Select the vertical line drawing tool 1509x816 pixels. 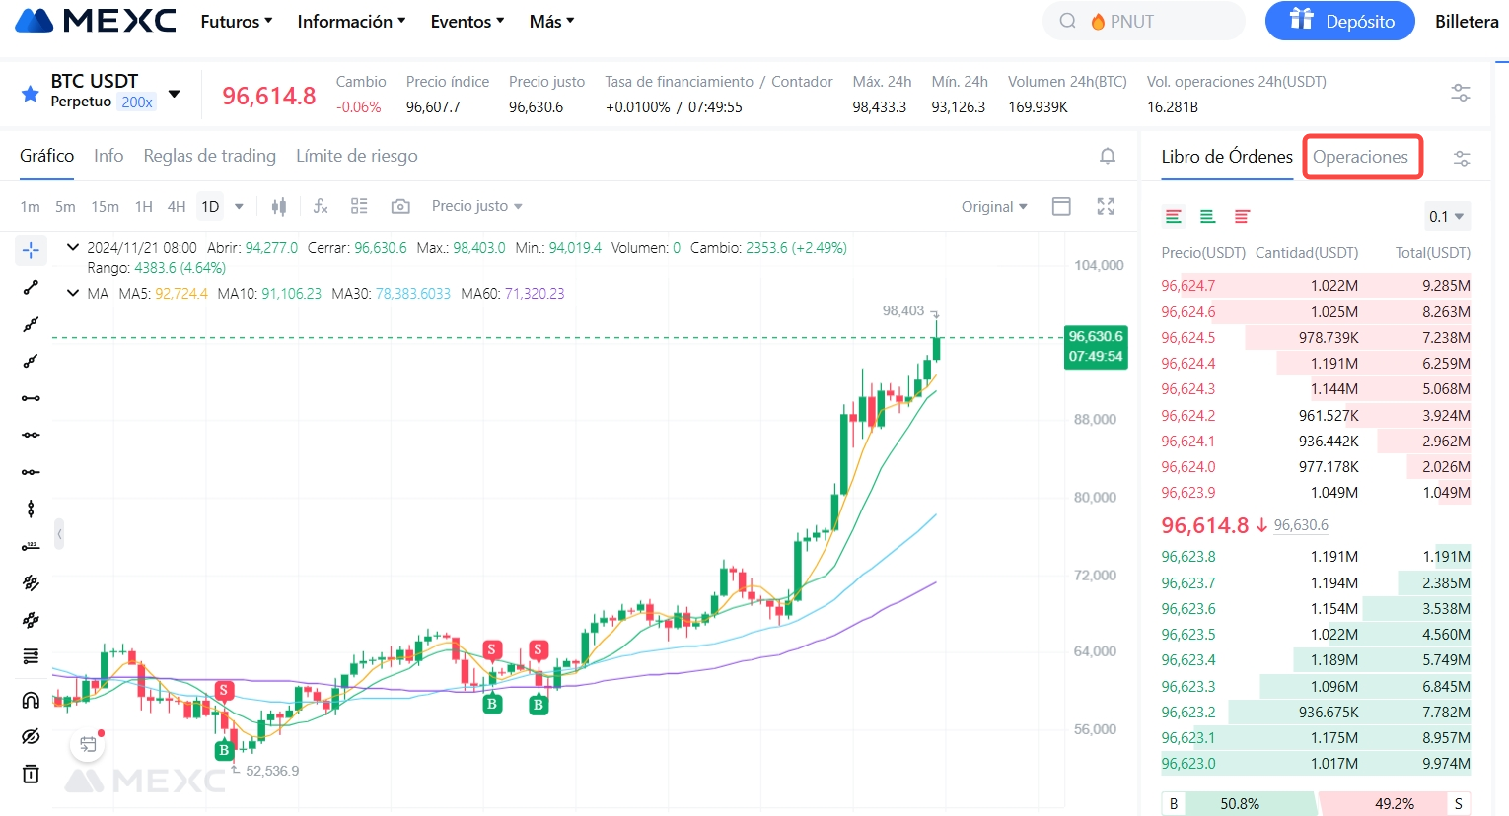coord(31,510)
